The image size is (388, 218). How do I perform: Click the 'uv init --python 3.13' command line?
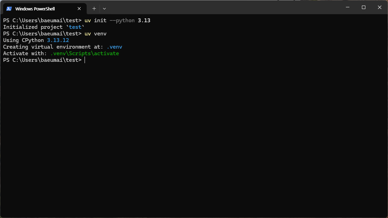pyautogui.click(x=117, y=20)
